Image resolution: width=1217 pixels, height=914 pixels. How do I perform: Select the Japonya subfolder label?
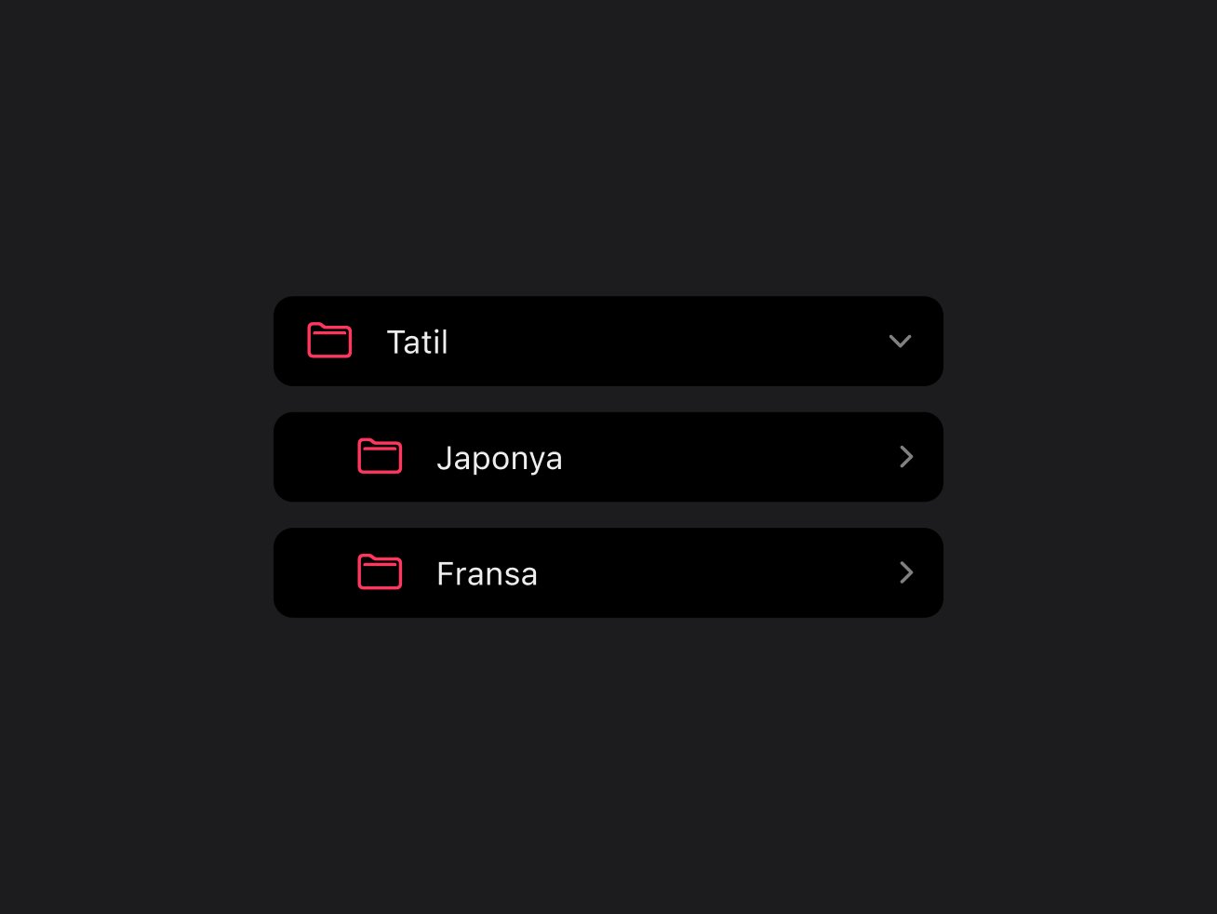click(499, 458)
